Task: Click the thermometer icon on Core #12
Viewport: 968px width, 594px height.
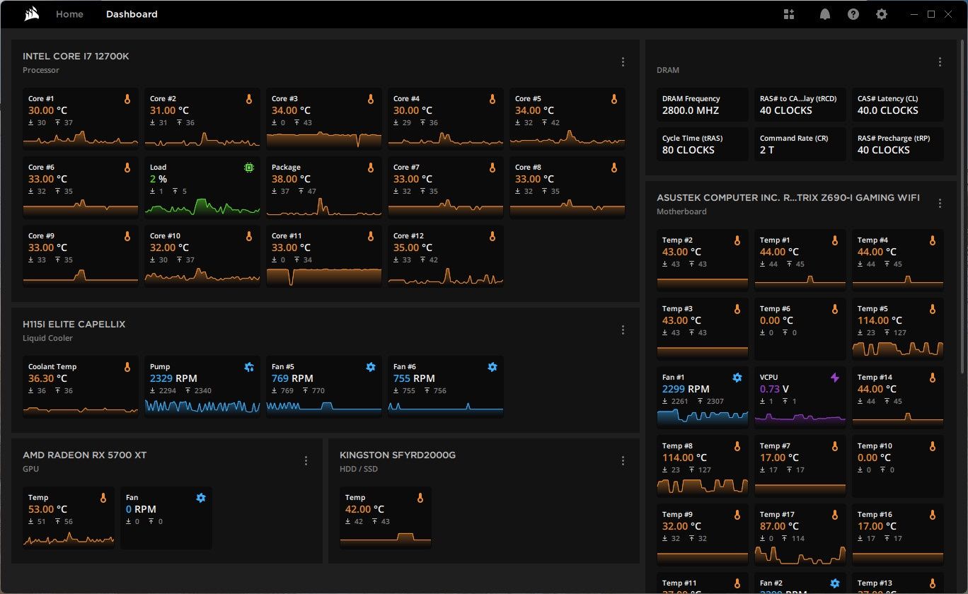Action: (x=492, y=237)
